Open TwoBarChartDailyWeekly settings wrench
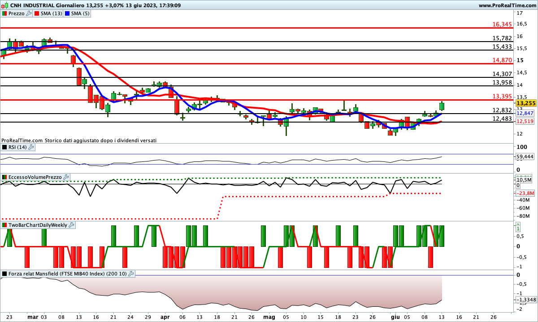538x322 pixels. tap(71, 225)
